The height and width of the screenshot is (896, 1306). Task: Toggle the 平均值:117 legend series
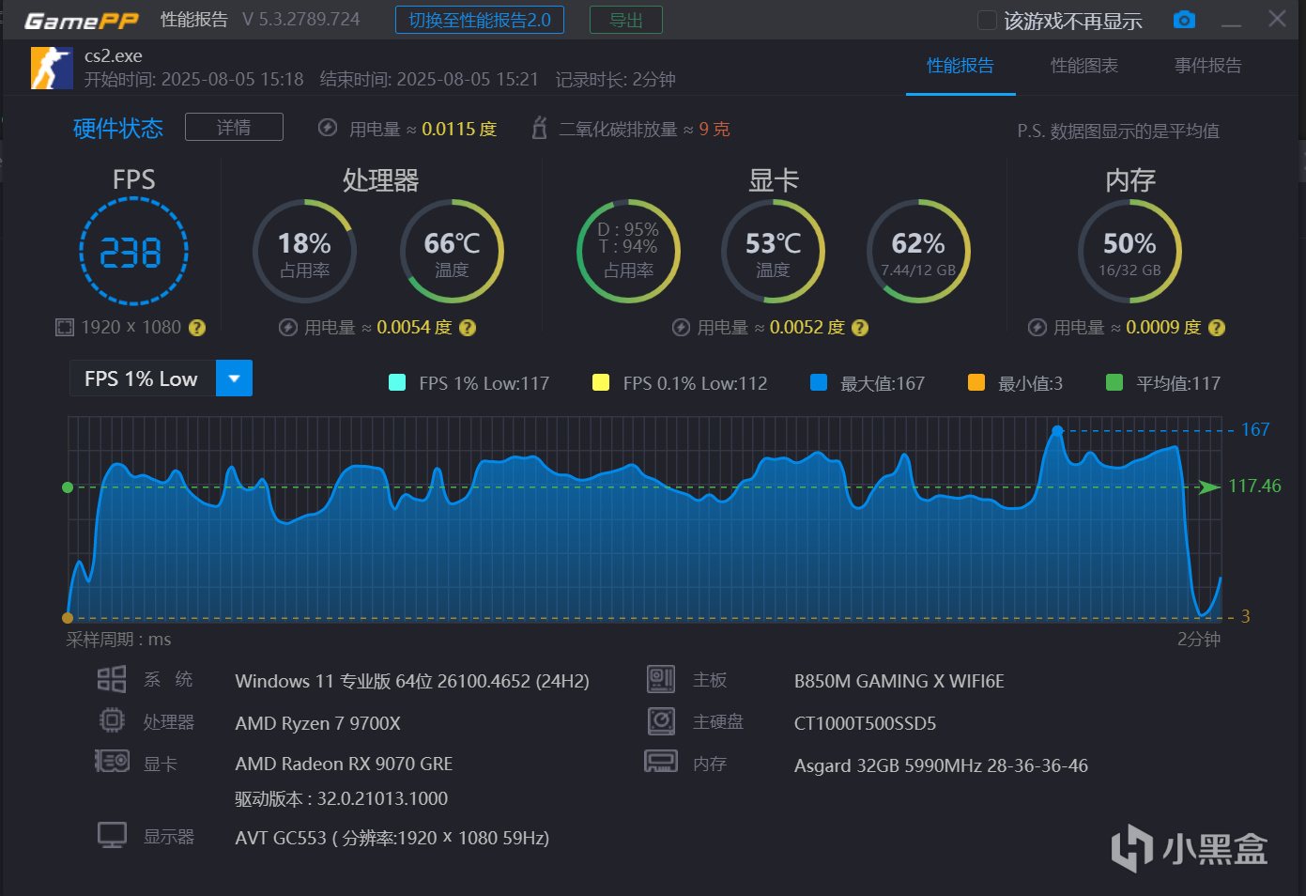click(x=1163, y=383)
